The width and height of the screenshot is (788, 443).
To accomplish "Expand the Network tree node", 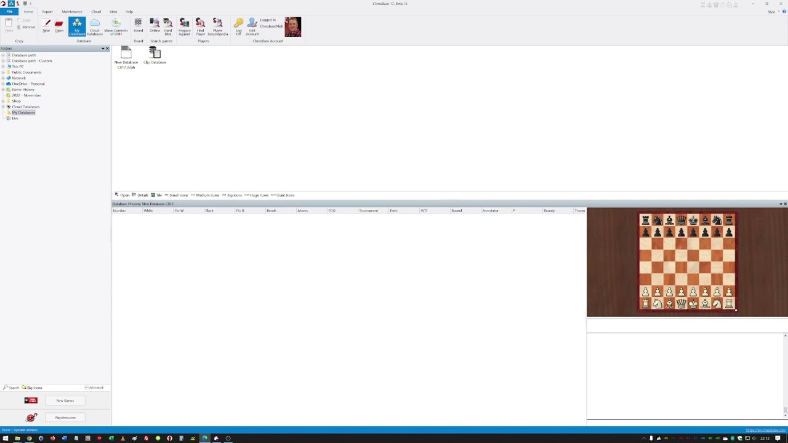I will click(3, 78).
